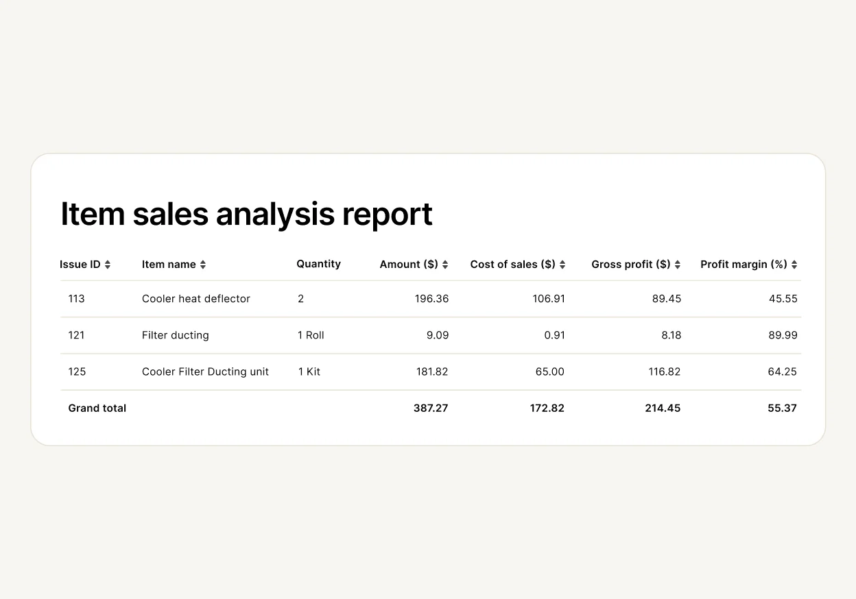Select Issue ID 125 cell
Viewport: 856px width, 599px height.
[77, 371]
